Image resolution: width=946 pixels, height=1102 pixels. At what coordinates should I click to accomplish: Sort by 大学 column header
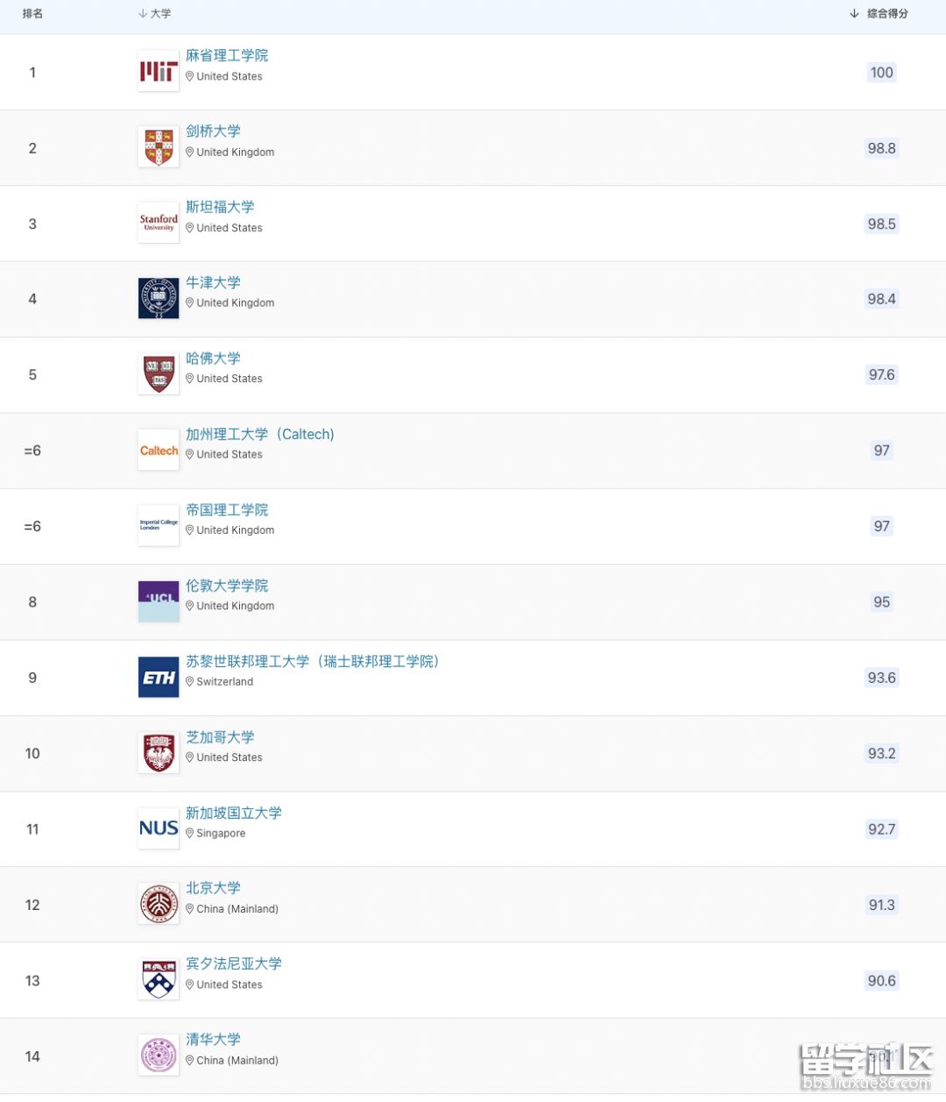click(x=155, y=14)
